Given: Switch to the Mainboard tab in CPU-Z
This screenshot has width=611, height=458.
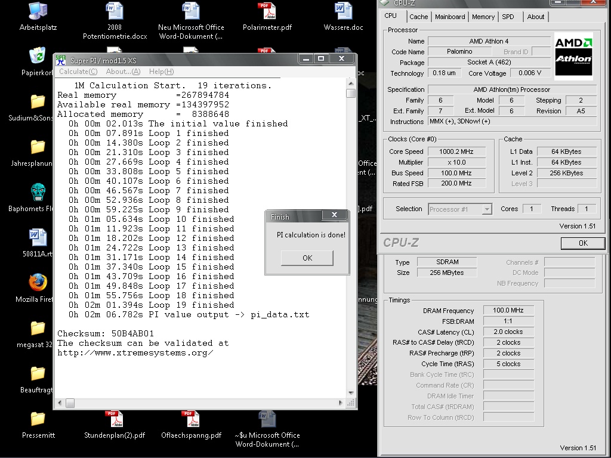Looking at the screenshot, I should point(450,17).
